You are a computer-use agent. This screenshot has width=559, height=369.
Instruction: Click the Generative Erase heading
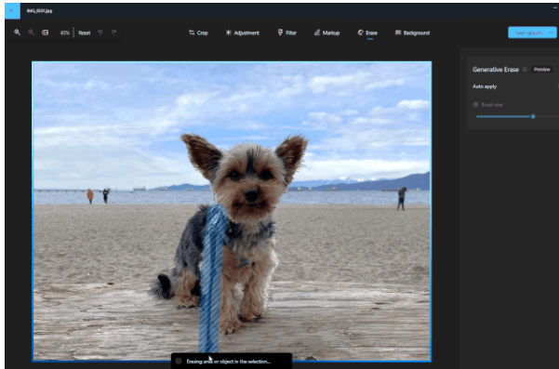click(496, 70)
